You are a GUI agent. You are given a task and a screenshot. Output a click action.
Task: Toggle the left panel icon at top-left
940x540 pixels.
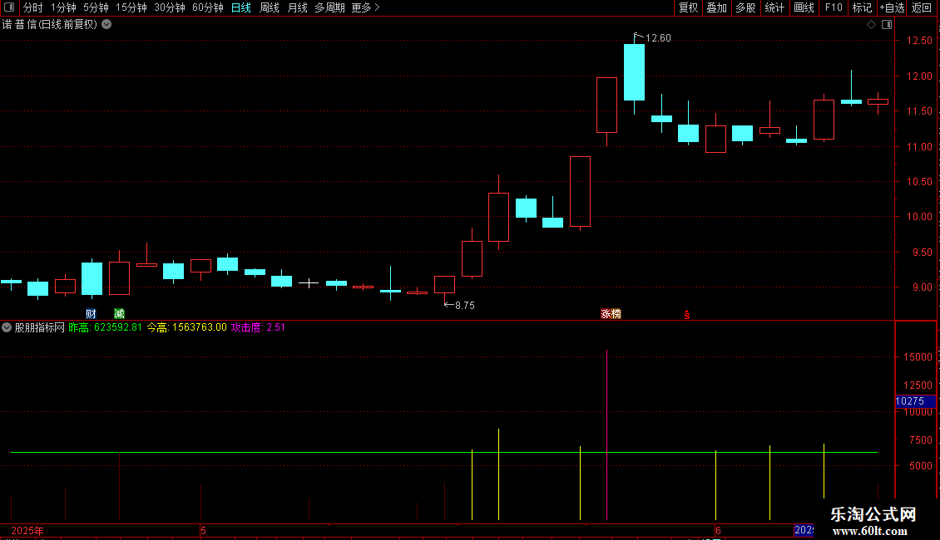[9, 7]
